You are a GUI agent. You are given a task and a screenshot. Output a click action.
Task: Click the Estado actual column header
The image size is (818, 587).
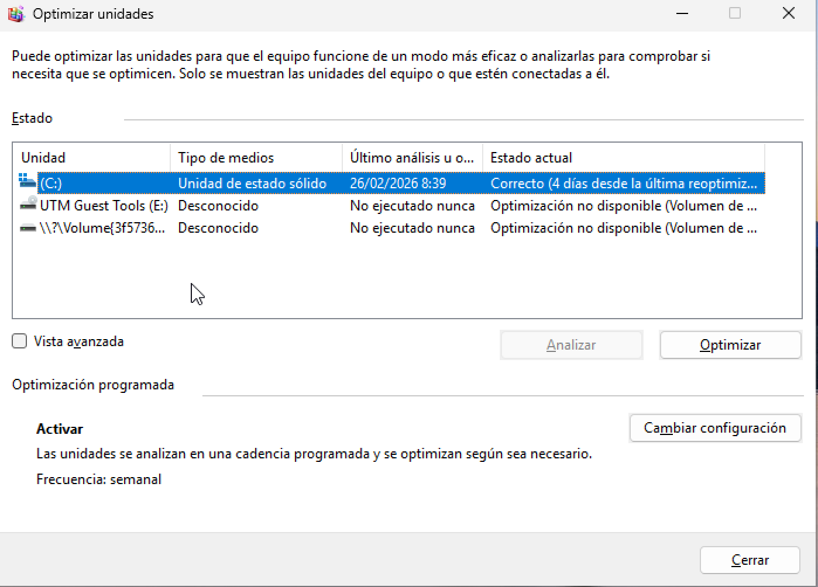[x=624, y=157]
